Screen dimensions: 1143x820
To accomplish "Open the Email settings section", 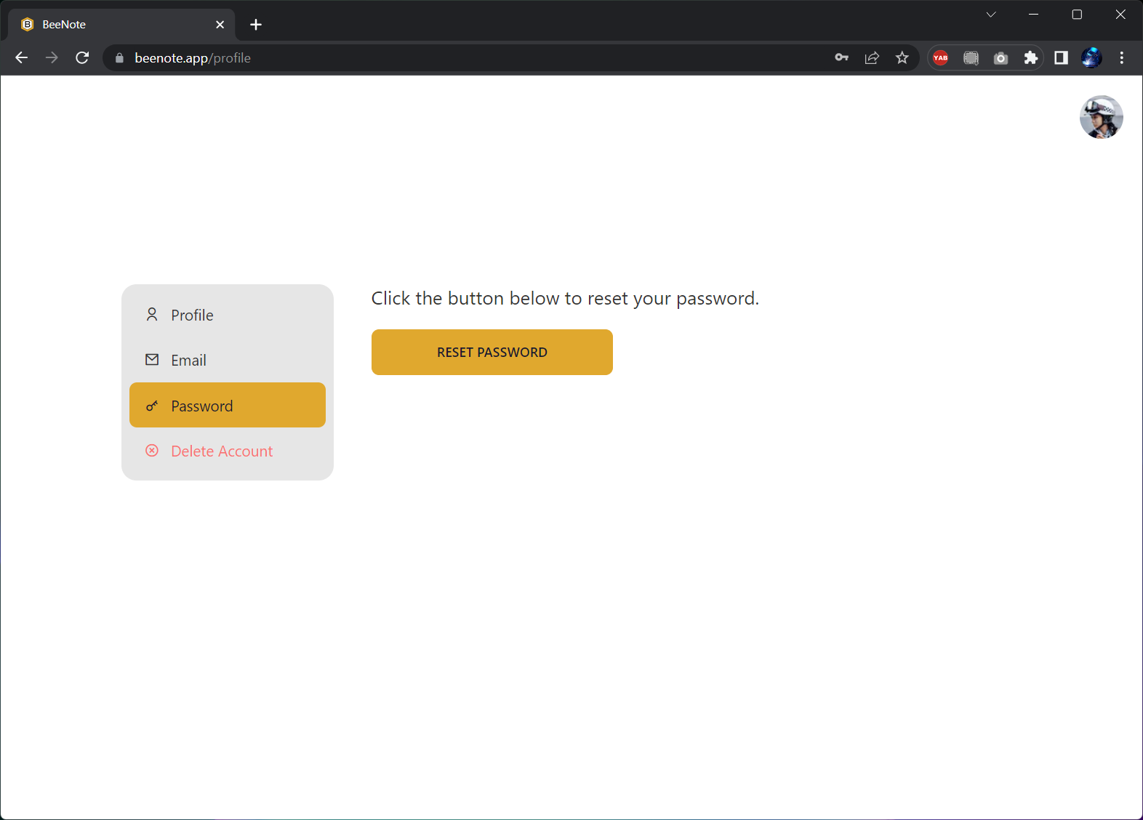I will (227, 360).
